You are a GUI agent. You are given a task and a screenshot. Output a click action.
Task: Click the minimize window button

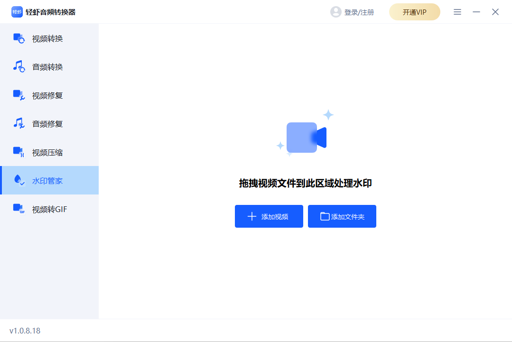(x=476, y=12)
